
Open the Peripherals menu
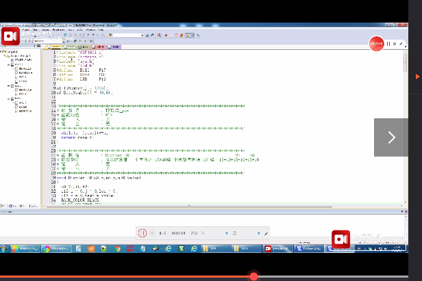click(58, 30)
